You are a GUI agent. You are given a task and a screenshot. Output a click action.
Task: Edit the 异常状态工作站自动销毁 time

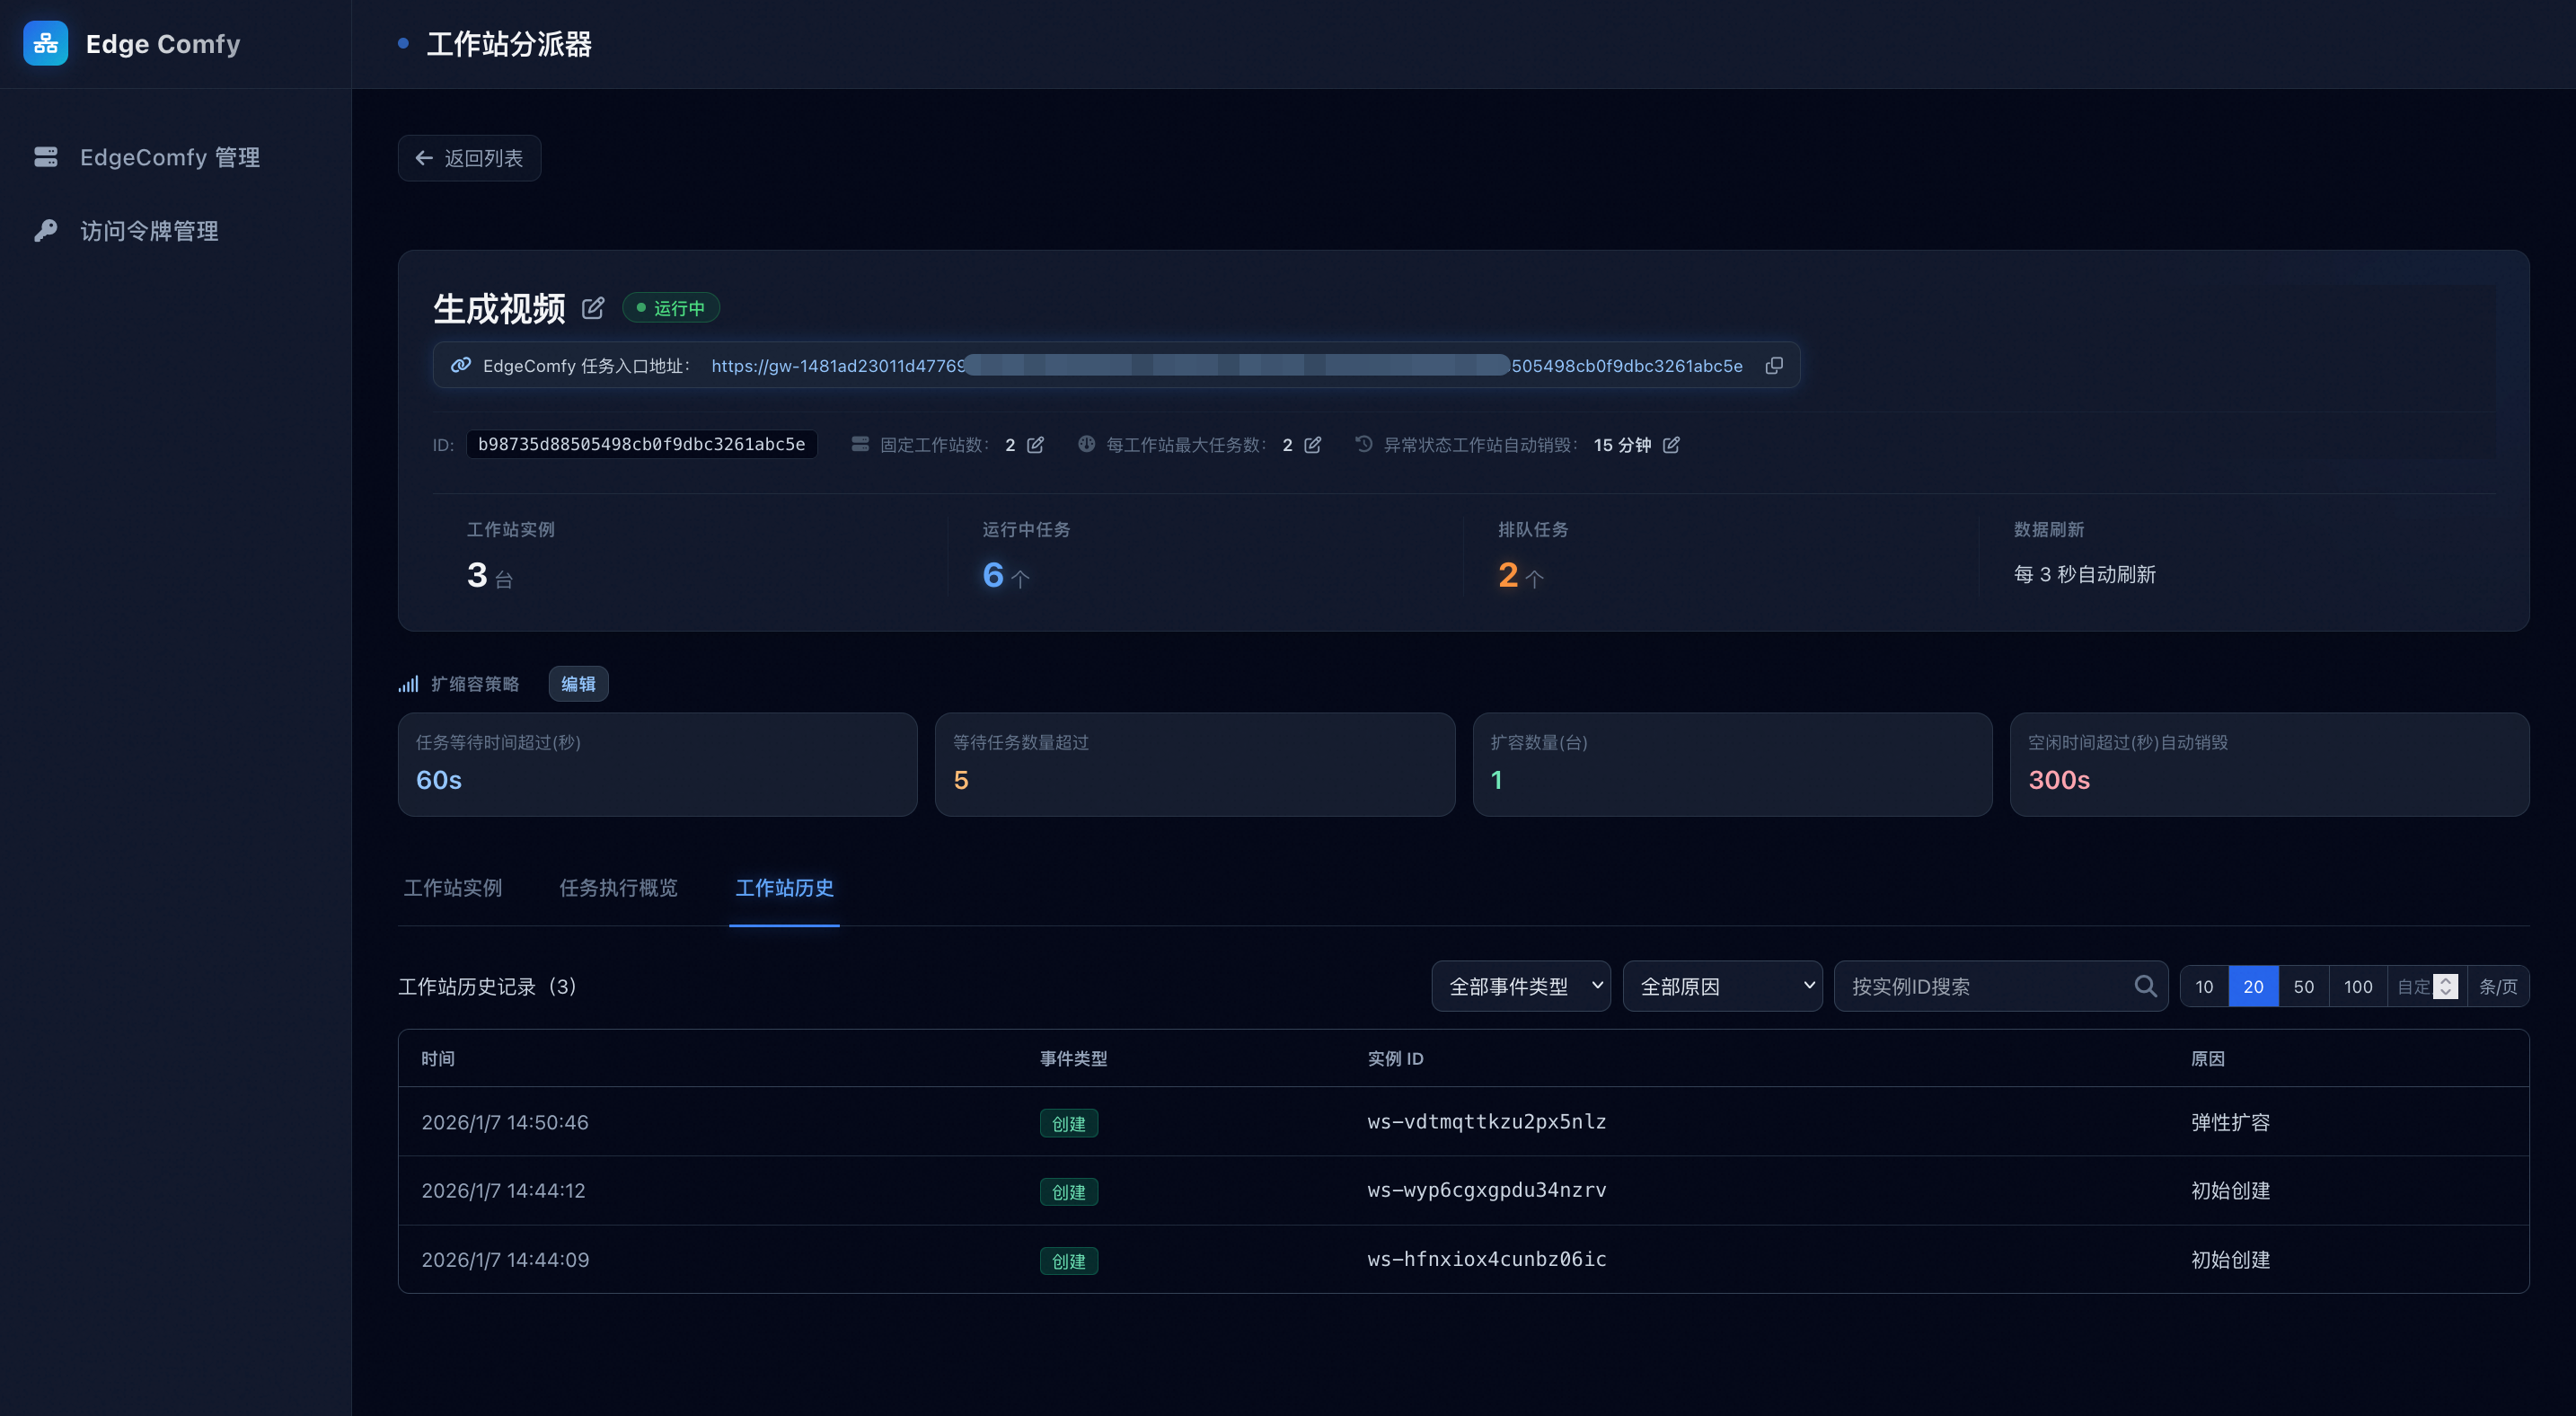click(x=1671, y=445)
